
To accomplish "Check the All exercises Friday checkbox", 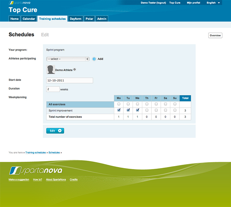I will point(156,104).
